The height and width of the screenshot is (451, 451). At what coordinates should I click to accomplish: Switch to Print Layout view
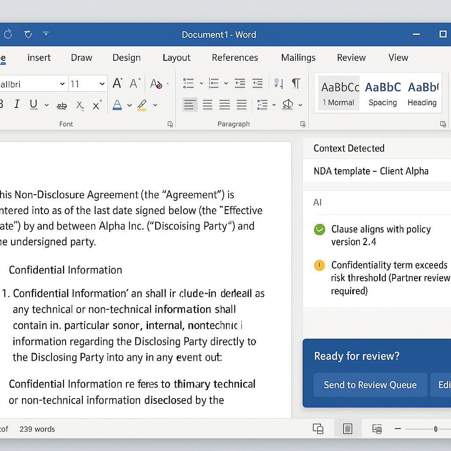coord(347,429)
